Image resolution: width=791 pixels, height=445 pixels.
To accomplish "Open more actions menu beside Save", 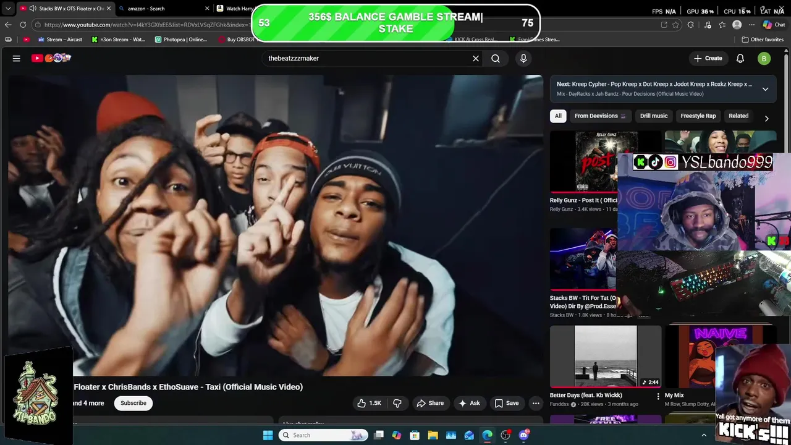I will 536,403.
